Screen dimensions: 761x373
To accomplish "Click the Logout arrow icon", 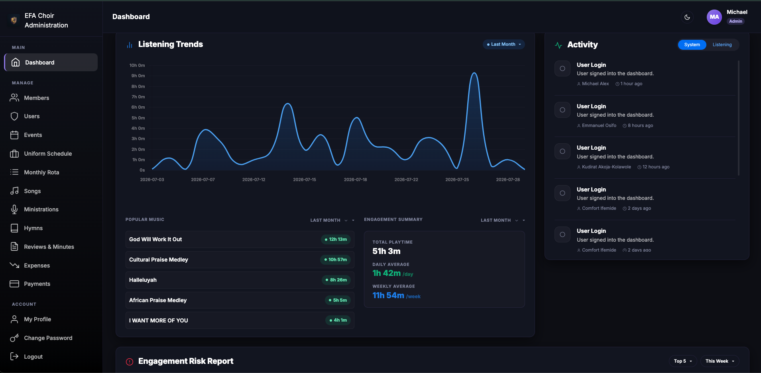I will 14,356.
